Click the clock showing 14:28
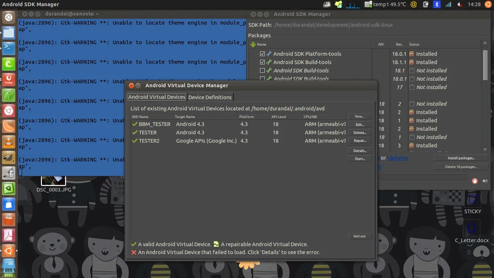The height and width of the screenshot is (278, 494). pyautogui.click(x=474, y=4)
